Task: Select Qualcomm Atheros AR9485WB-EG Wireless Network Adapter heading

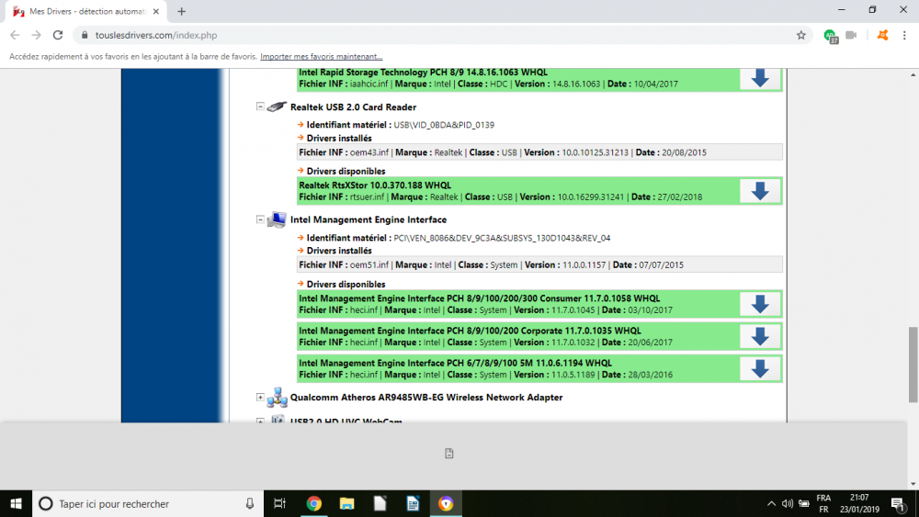Action: point(426,397)
